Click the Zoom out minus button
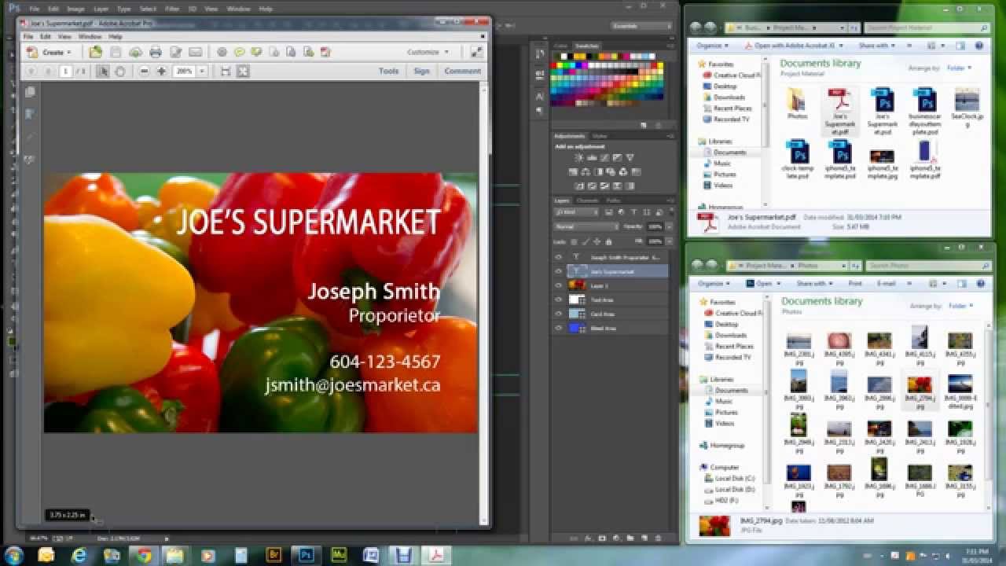 click(x=144, y=71)
